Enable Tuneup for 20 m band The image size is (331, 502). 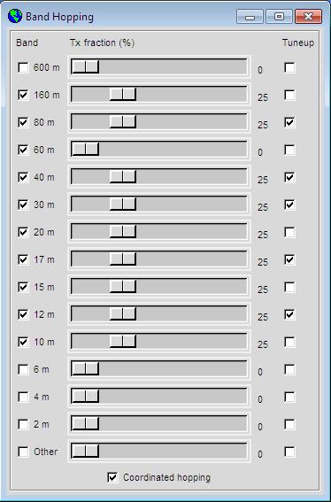[x=289, y=232]
